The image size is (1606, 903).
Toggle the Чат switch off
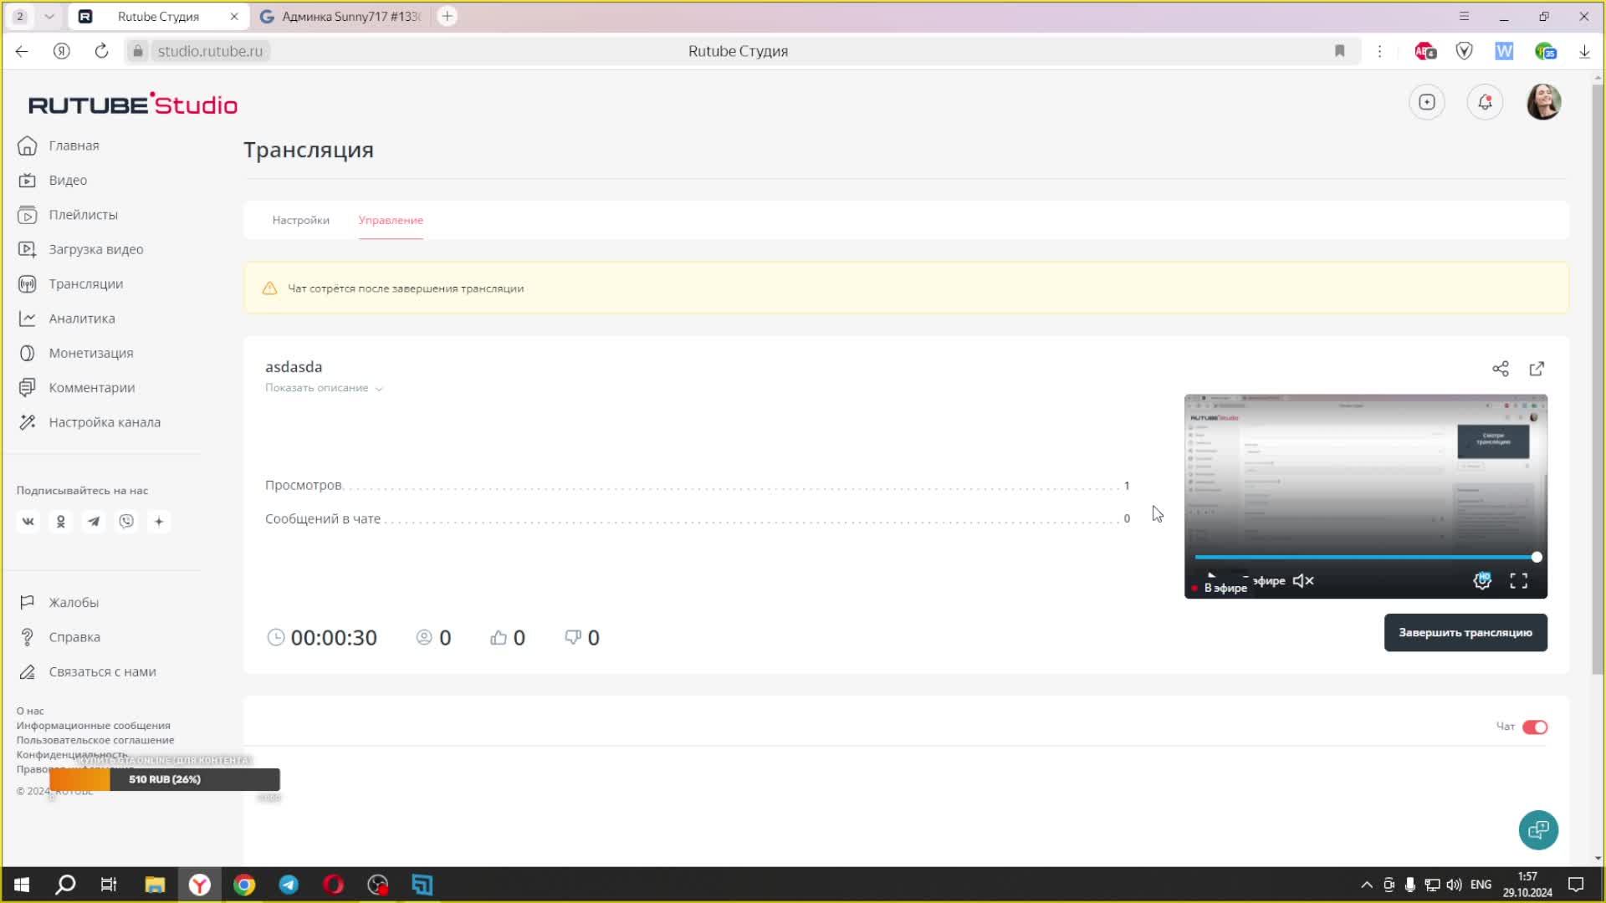click(x=1535, y=727)
